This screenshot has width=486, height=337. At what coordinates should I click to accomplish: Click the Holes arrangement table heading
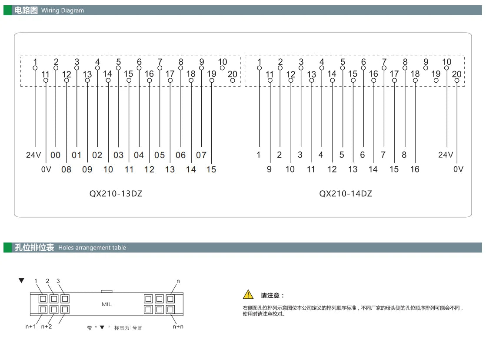92,248
